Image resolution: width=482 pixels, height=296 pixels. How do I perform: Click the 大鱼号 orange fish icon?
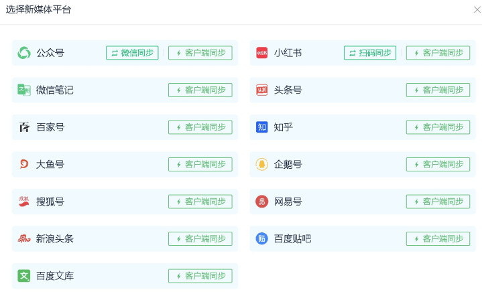click(24, 164)
